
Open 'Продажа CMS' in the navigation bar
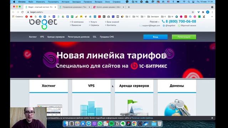pyautogui.click(x=107, y=37)
